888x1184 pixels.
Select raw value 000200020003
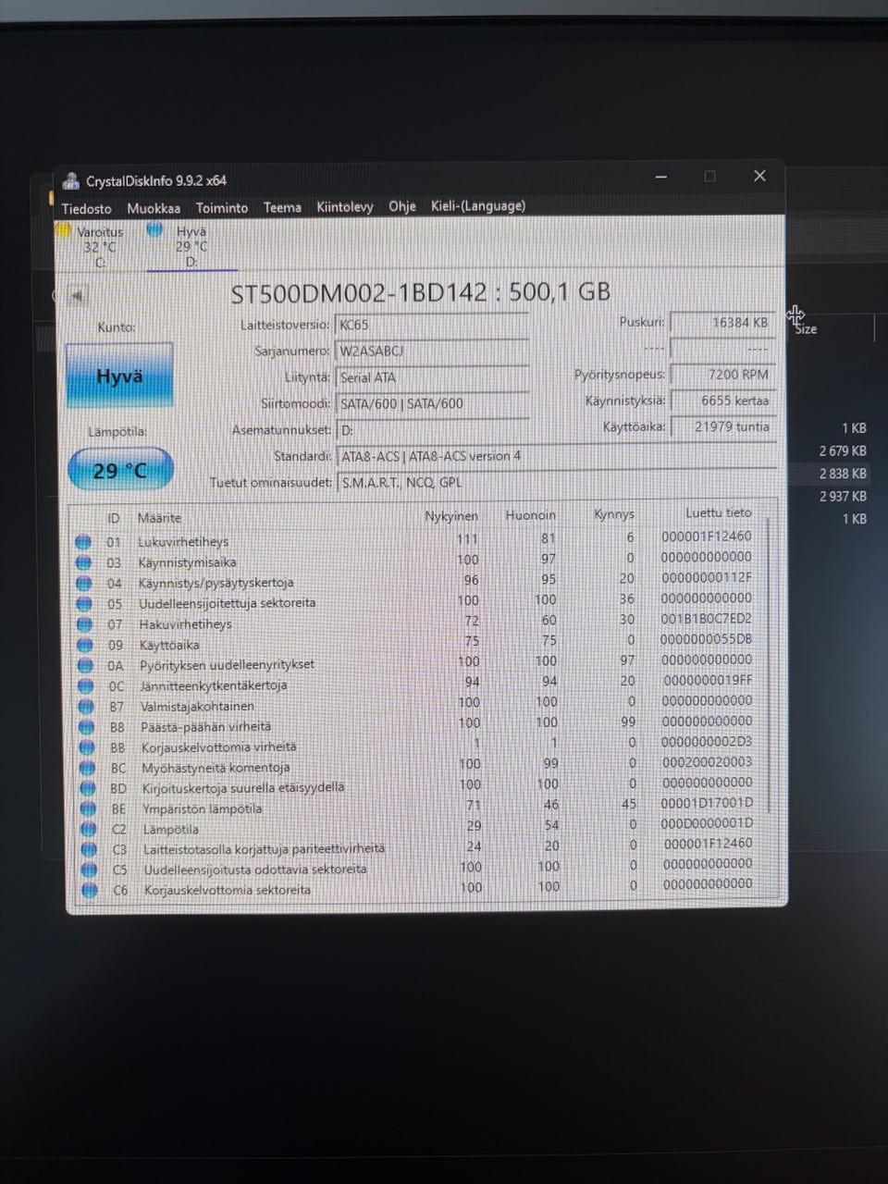(x=707, y=762)
